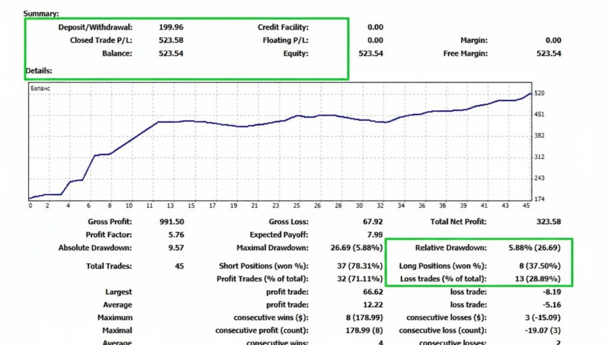Select the Gross Loss value 67.92
605x345 pixels.
pos(373,222)
